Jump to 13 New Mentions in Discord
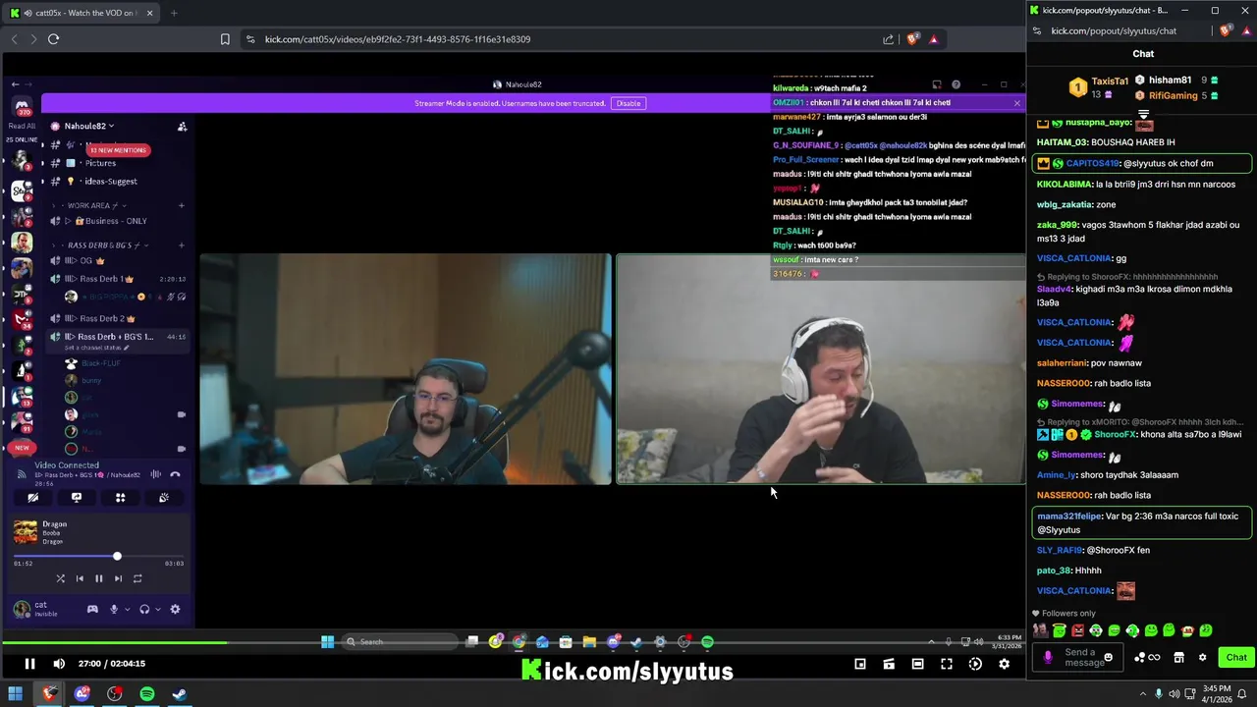The width and height of the screenshot is (1257, 707). pos(118,150)
